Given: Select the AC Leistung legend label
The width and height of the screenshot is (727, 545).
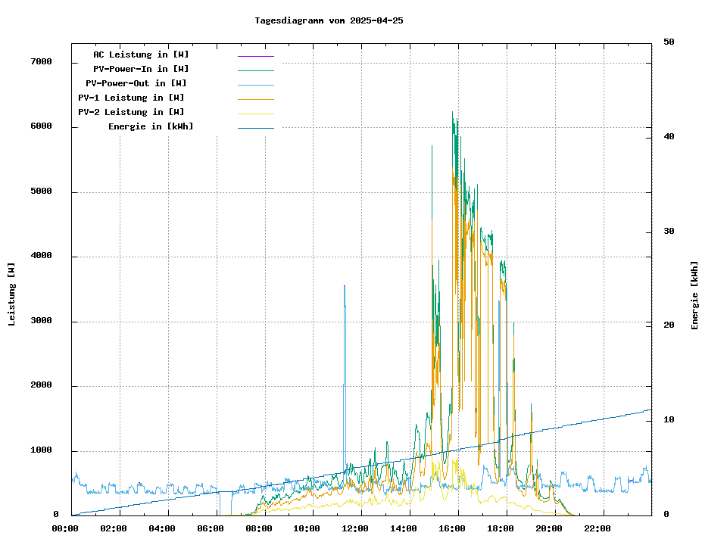Looking at the screenshot, I should tap(141, 54).
